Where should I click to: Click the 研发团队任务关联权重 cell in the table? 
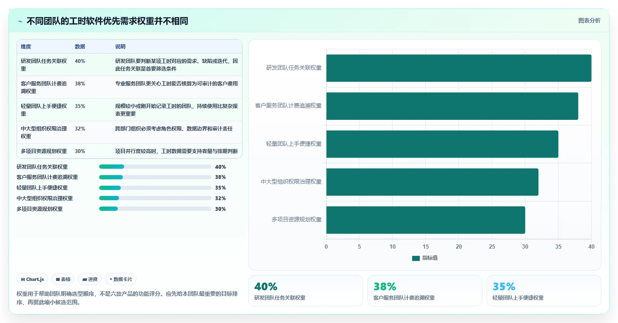(x=44, y=65)
